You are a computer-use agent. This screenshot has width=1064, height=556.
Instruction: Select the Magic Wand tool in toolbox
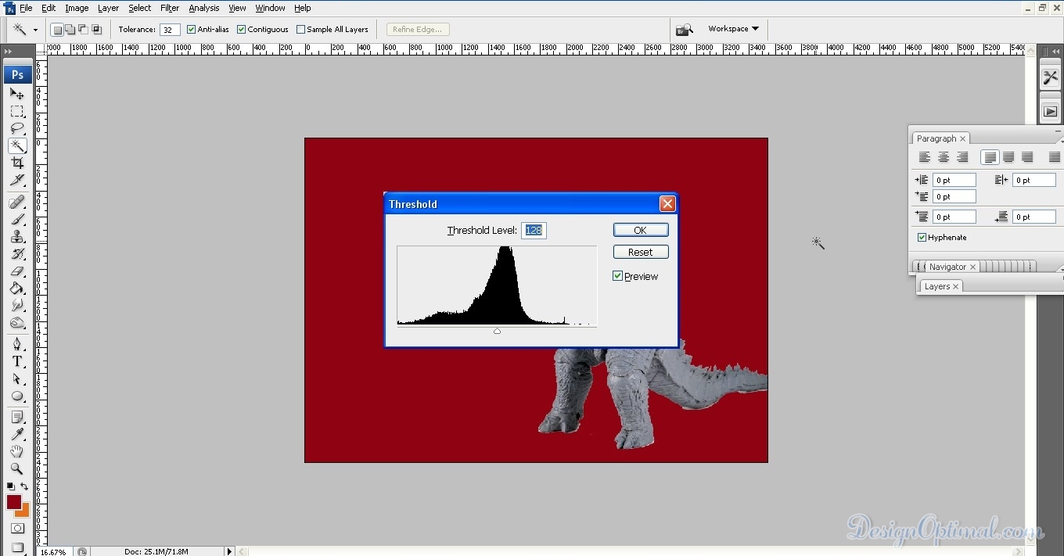tap(17, 145)
